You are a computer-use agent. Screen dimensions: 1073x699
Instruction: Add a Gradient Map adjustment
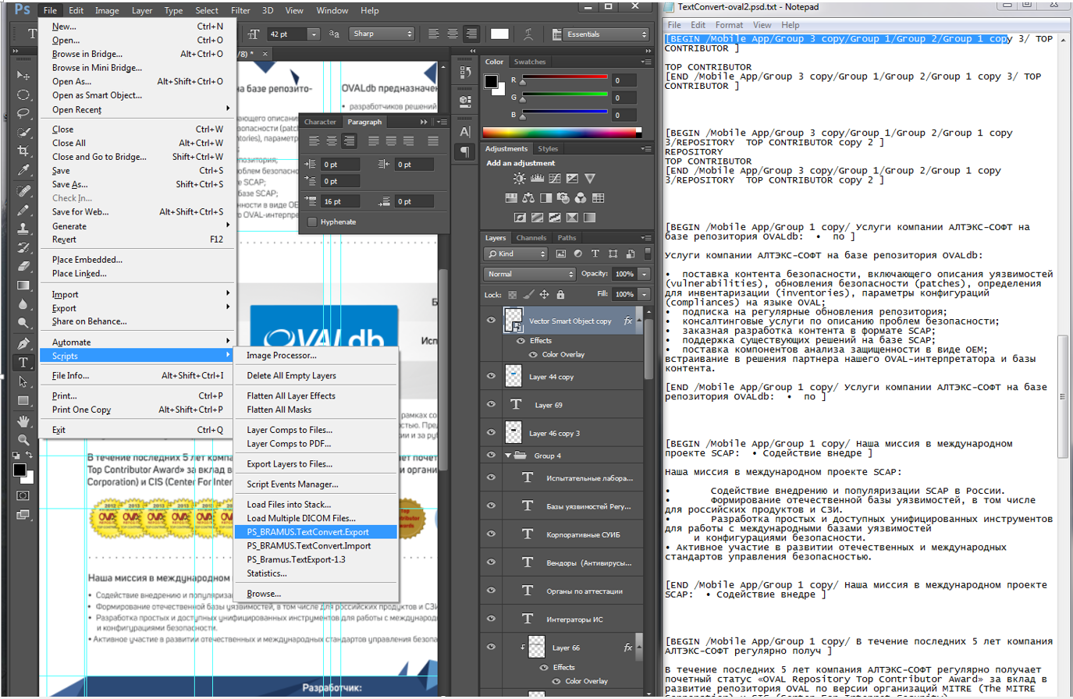pyautogui.click(x=589, y=218)
